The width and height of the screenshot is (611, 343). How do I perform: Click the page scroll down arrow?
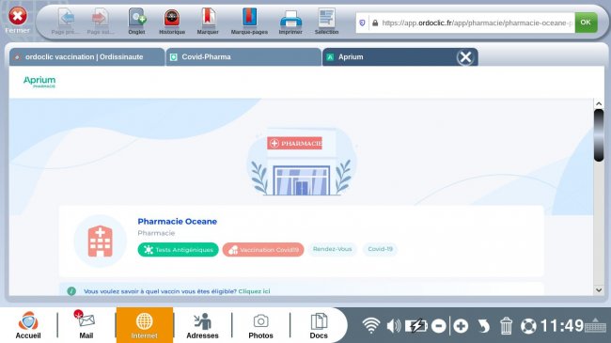coord(599,289)
